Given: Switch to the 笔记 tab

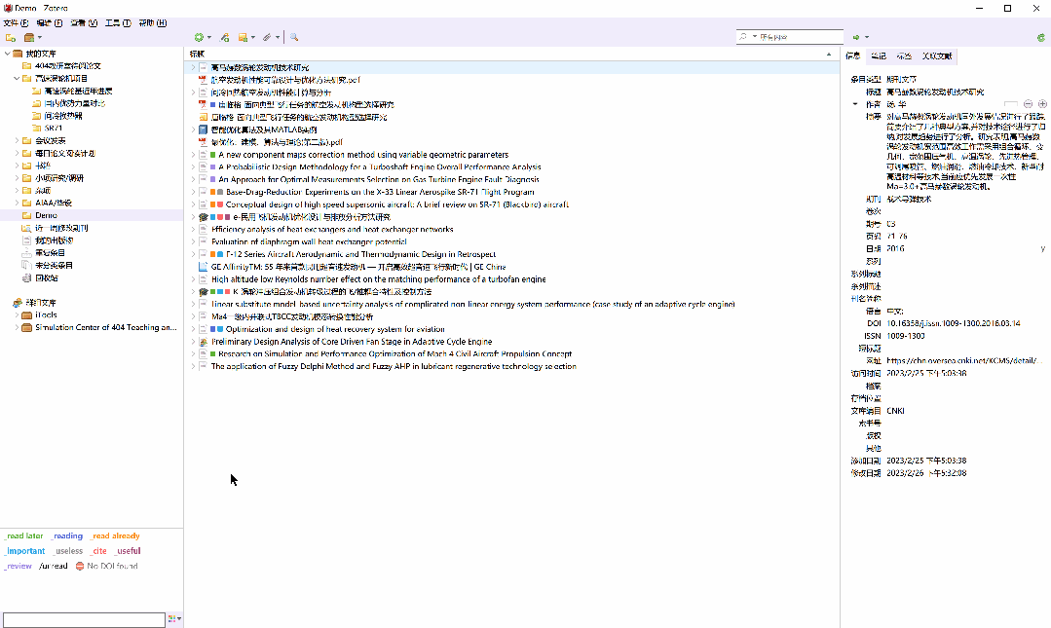Looking at the screenshot, I should pyautogui.click(x=878, y=55).
